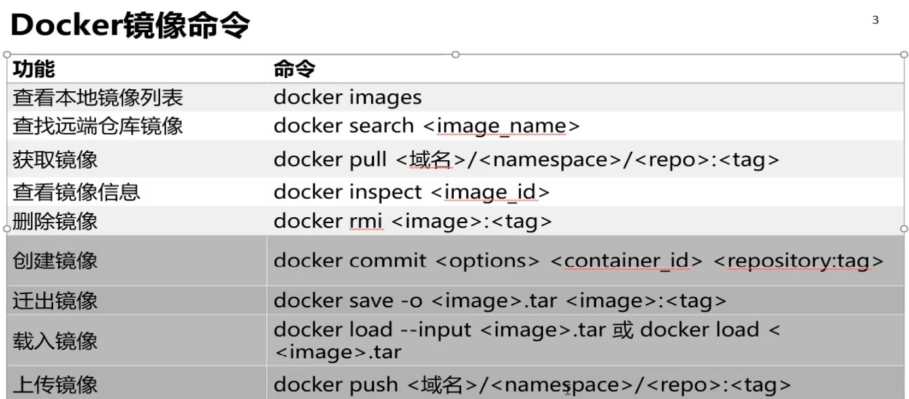
Task: Click the docker inspect command text
Action: [411, 192]
